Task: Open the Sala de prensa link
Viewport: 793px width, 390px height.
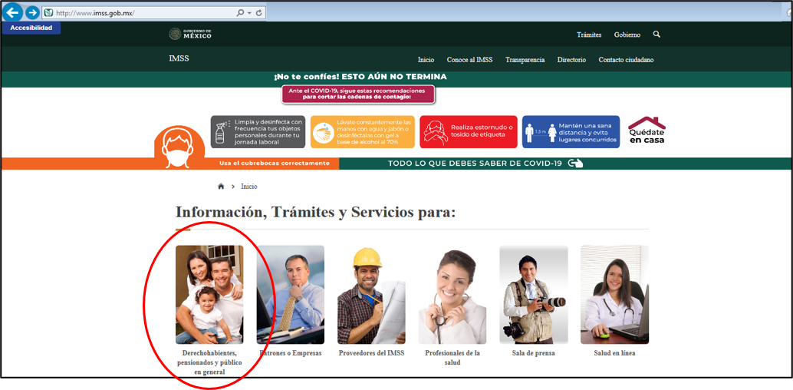Action: 534,353
